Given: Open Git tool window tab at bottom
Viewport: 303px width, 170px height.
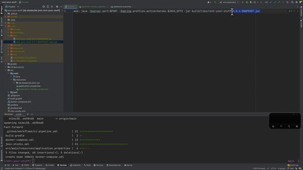Looking at the screenshot, I should 7,165.
